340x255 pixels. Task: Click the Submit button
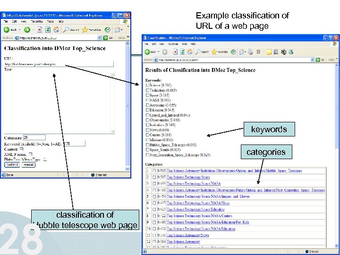pos(12,165)
